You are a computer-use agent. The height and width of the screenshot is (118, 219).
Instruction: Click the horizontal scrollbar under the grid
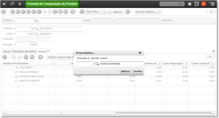point(61,113)
